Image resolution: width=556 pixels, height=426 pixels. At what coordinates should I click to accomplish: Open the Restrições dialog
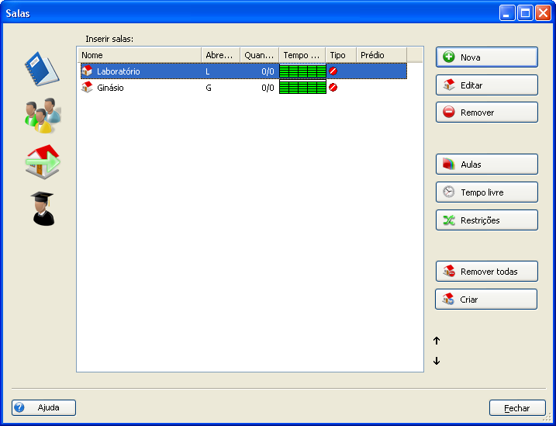[x=486, y=220]
